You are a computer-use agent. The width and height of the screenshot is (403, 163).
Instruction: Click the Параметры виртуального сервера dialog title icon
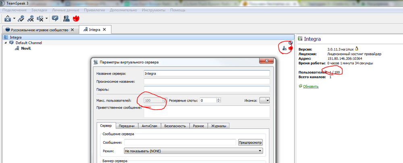96,62
